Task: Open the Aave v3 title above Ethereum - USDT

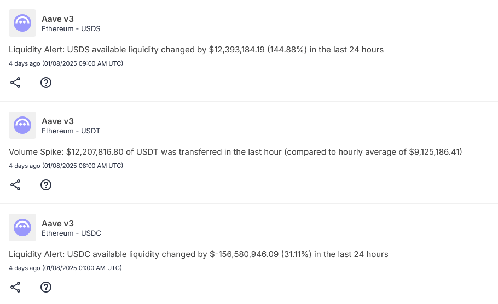Action: (x=57, y=121)
